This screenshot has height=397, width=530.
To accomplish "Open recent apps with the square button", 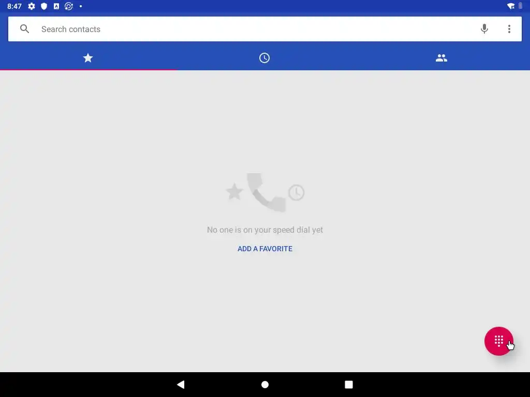I will click(x=348, y=385).
